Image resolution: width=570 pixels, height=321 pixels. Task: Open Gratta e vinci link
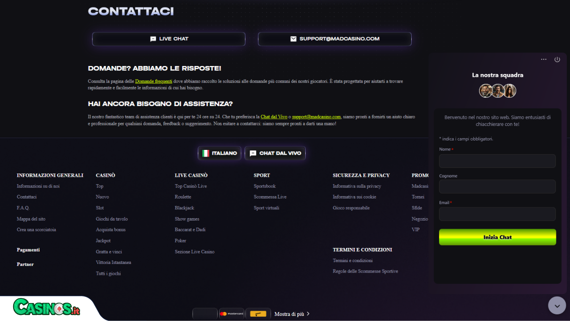click(109, 252)
